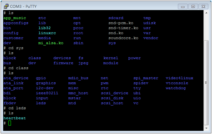Click the 'input' entry
Image resolution: width=212 pixels, height=134 pixels.
tap(42, 98)
